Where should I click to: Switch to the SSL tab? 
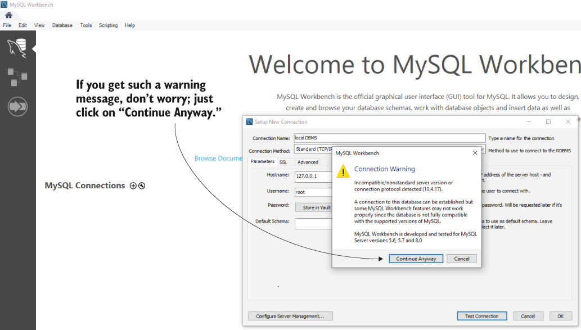coord(283,161)
